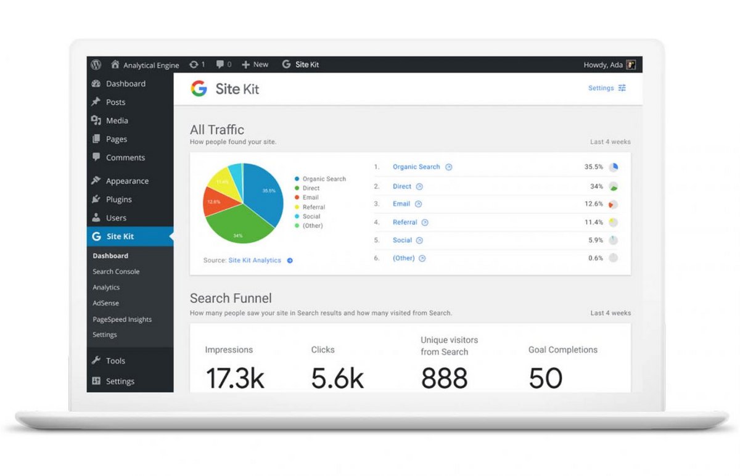Click the arrow icon next to Social link
The height and width of the screenshot is (476, 740).
click(419, 240)
